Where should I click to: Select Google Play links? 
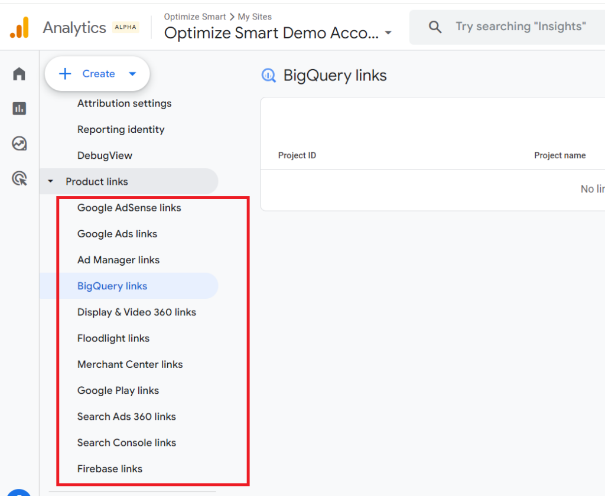coord(118,391)
